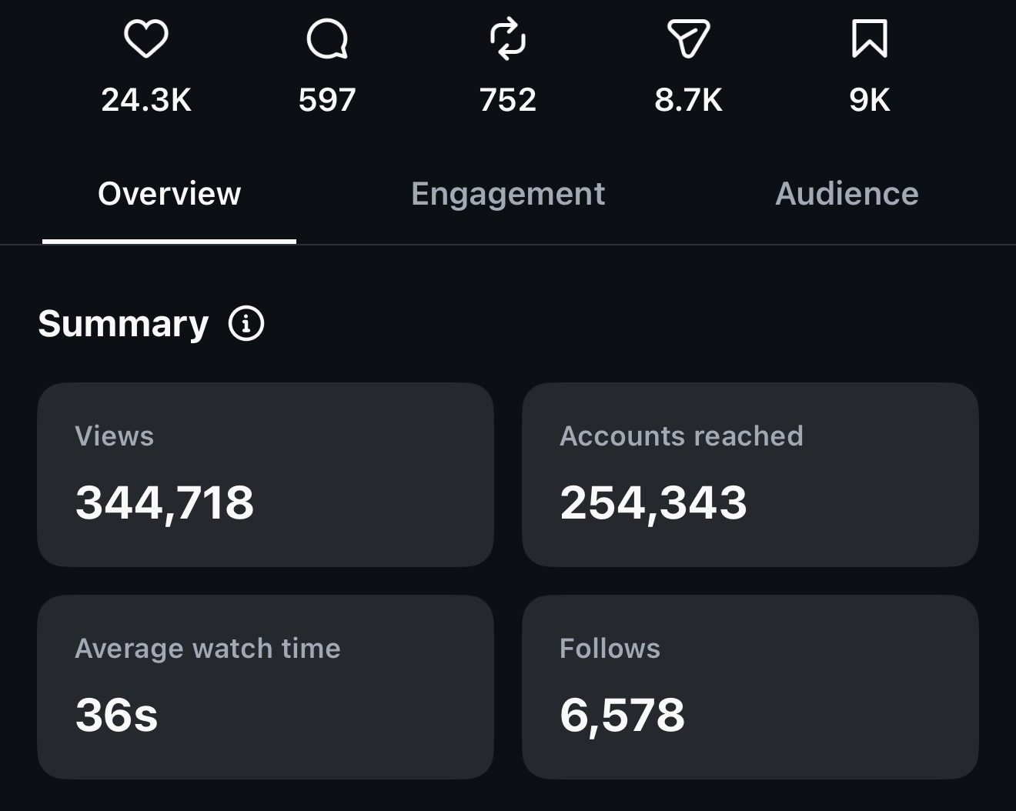Screen dimensions: 1016x811
Task: Open the Audience tab
Action: (847, 194)
